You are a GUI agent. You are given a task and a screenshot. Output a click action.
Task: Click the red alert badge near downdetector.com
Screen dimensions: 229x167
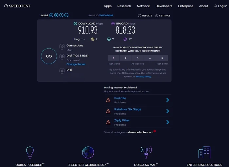click(x=155, y=131)
